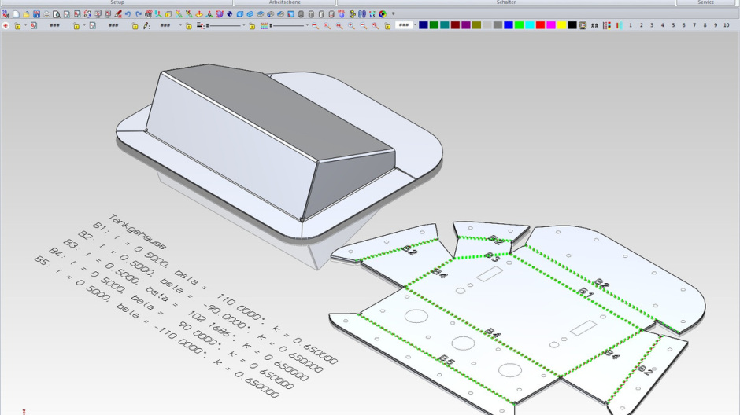
Task: Select layer number 5 button
Action: click(672, 25)
